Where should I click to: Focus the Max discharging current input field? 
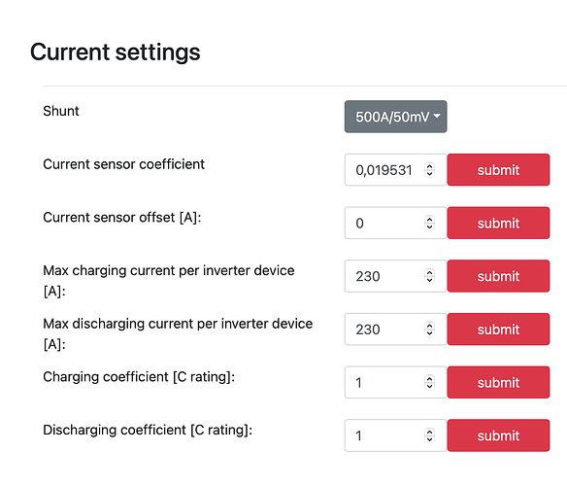395,330
